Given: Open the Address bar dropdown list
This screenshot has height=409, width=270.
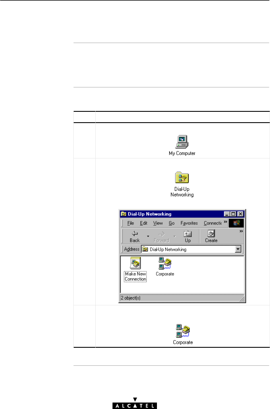Looking at the screenshot, I should tap(238, 249).
